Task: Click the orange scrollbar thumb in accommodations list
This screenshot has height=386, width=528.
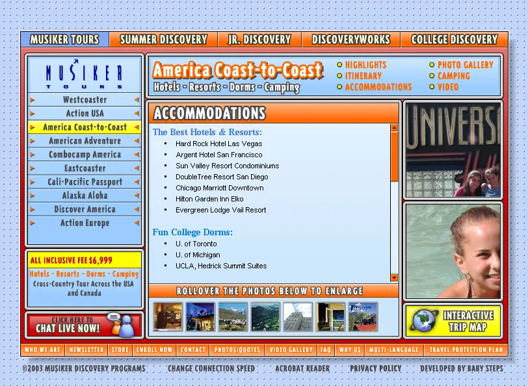Action: pyautogui.click(x=394, y=157)
